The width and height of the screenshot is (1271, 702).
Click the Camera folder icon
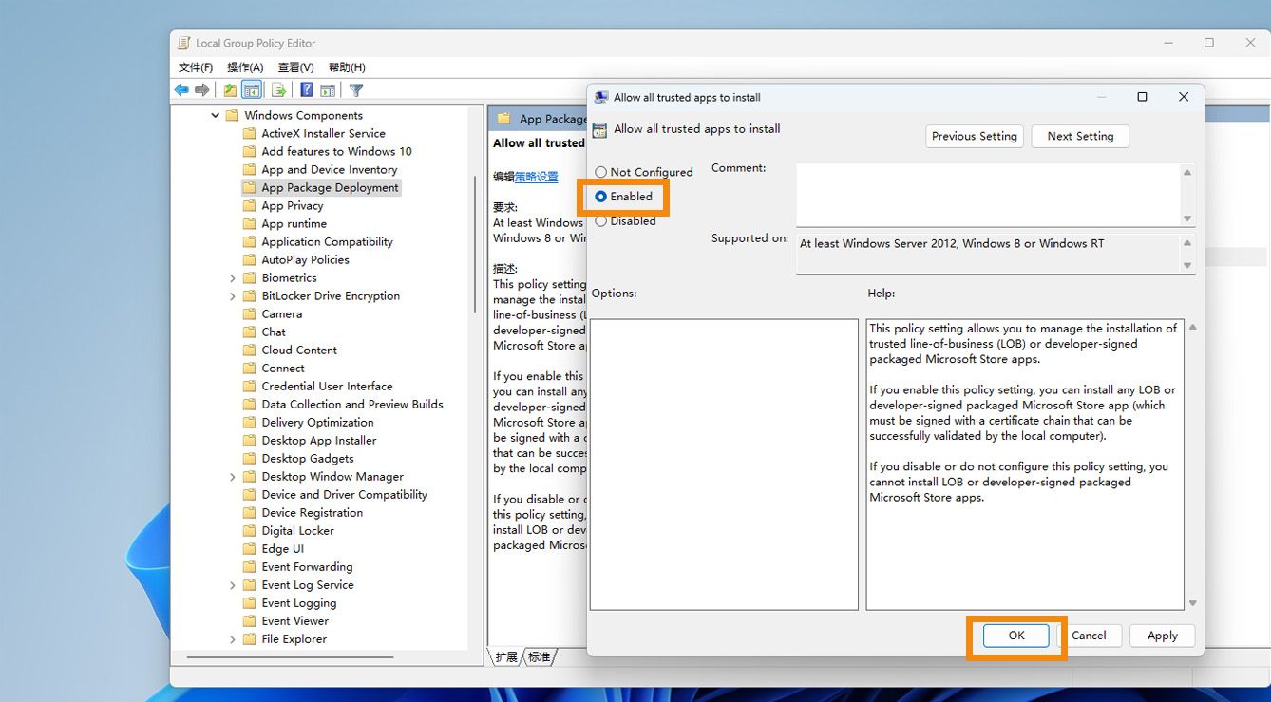pos(249,313)
